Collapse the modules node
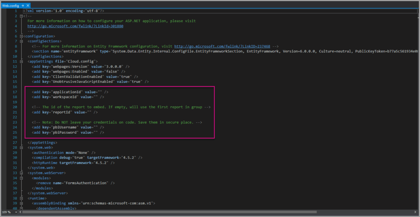This screenshot has height=217, width=420. 21,178
